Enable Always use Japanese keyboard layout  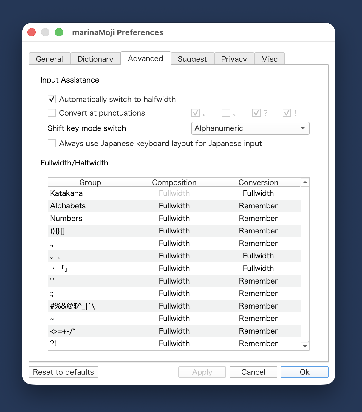click(x=52, y=143)
